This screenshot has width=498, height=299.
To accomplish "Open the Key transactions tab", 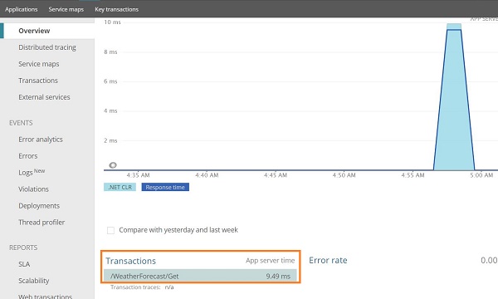I will pyautogui.click(x=116, y=9).
